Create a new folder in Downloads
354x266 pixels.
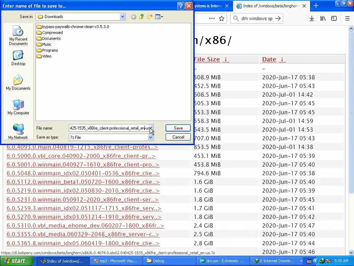149,17
